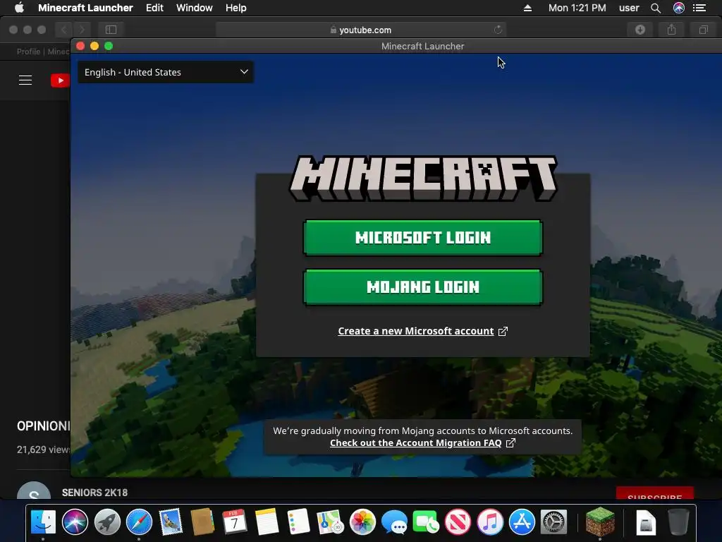Open Calendar icon in Dock
Image resolution: width=722 pixels, height=542 pixels.
point(235,522)
